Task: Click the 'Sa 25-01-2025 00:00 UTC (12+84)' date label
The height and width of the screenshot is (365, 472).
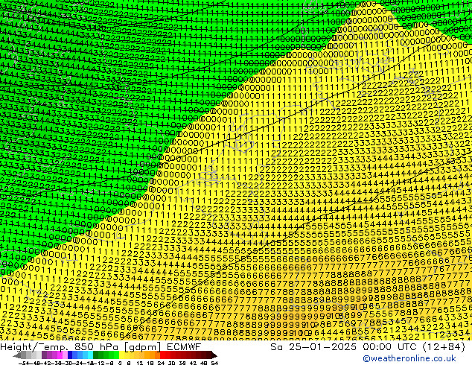Action: tap(368, 346)
